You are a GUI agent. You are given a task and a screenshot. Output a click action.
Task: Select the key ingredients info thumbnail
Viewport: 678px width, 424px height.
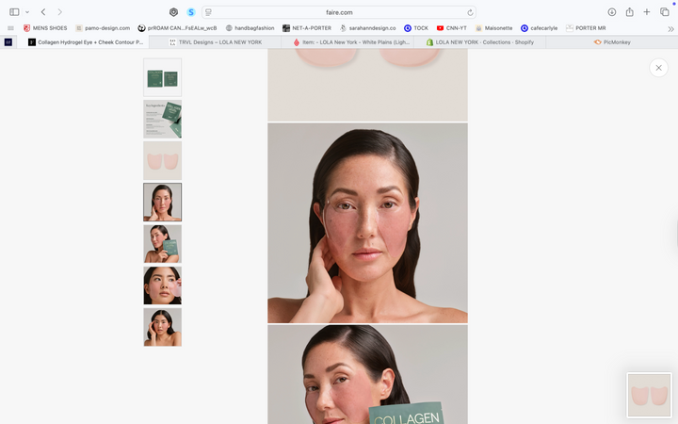(x=163, y=119)
